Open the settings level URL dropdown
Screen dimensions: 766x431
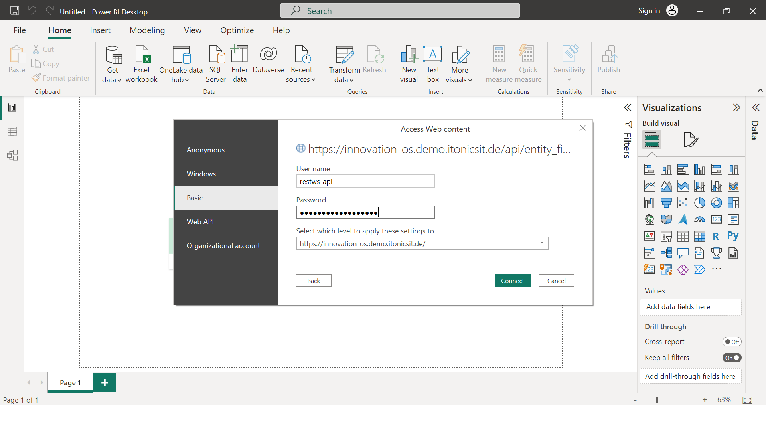pos(542,243)
